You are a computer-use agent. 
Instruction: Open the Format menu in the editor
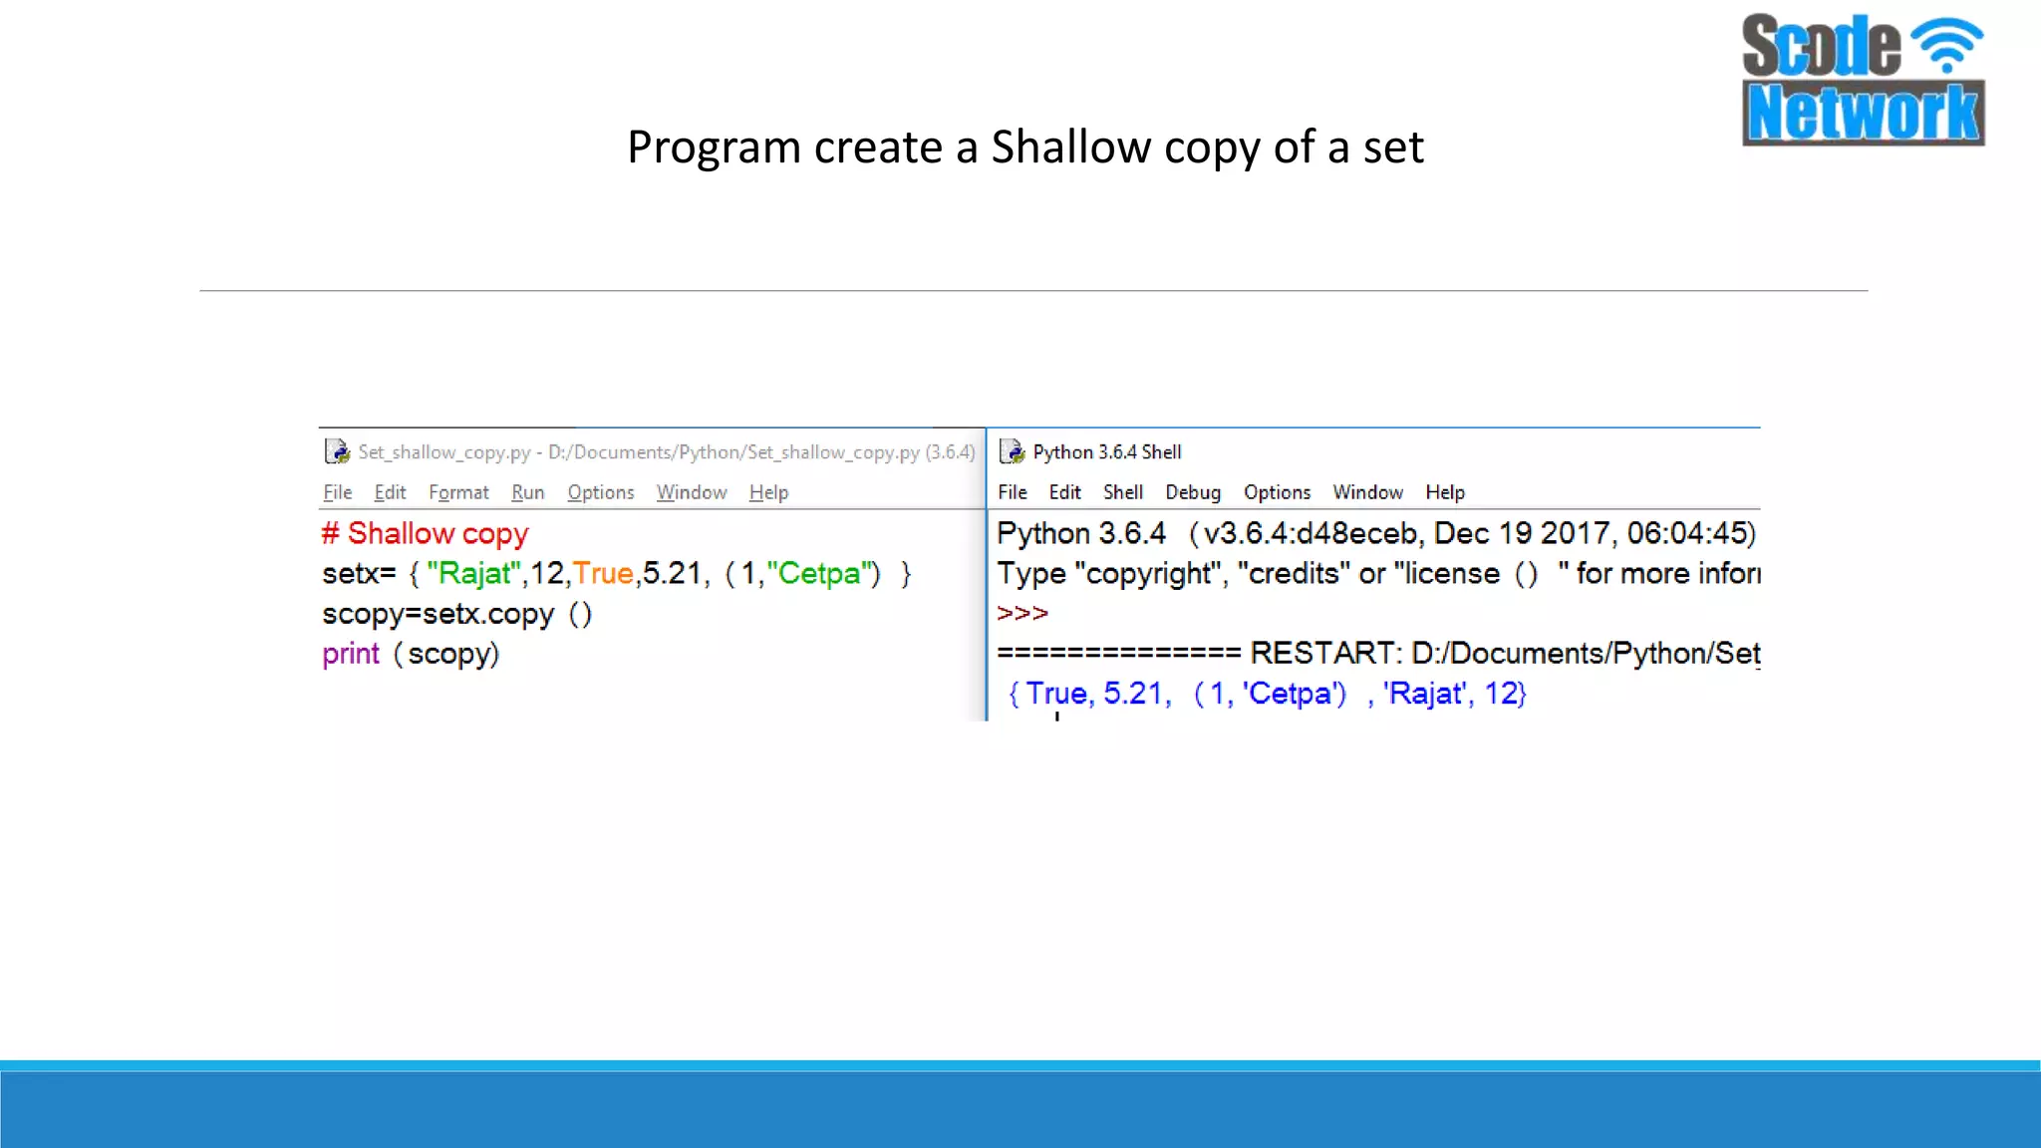tap(458, 492)
